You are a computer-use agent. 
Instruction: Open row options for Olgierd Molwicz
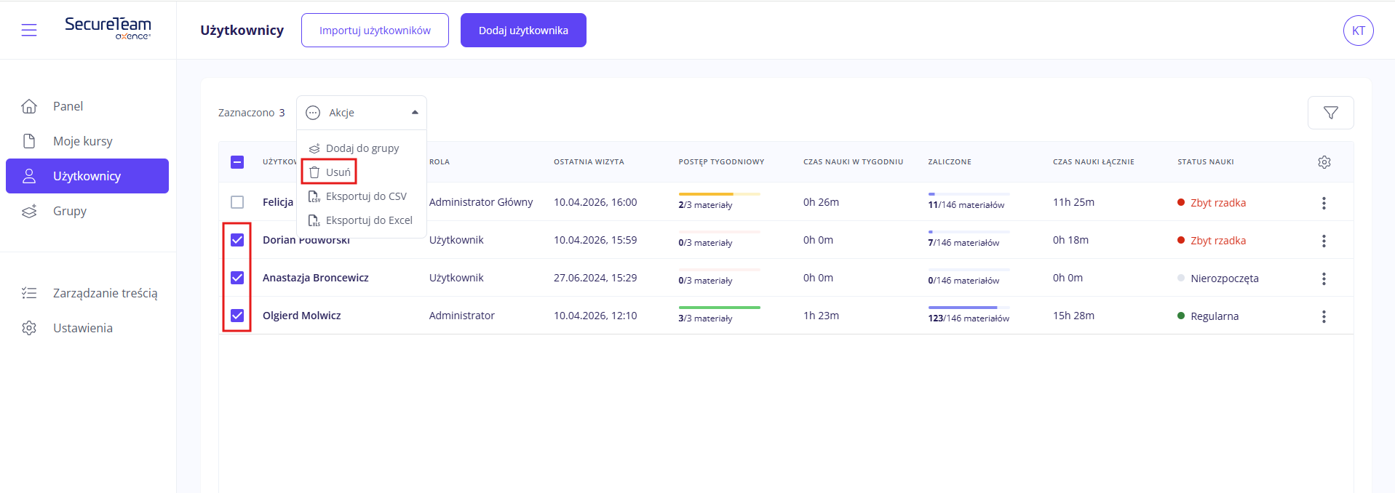pyautogui.click(x=1324, y=316)
